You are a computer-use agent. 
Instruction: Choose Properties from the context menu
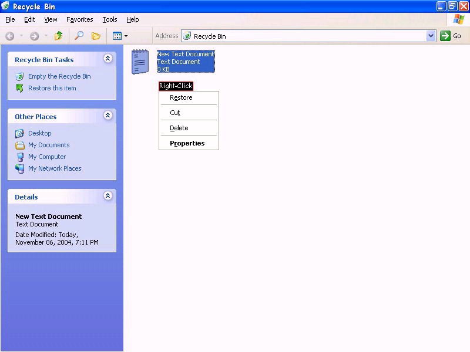click(189, 143)
